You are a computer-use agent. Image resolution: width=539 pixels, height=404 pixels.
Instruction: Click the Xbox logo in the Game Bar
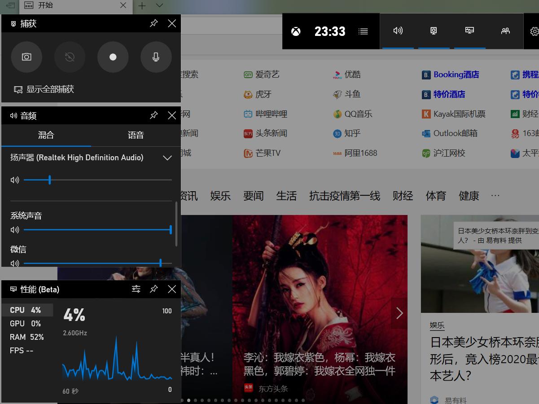pyautogui.click(x=296, y=31)
